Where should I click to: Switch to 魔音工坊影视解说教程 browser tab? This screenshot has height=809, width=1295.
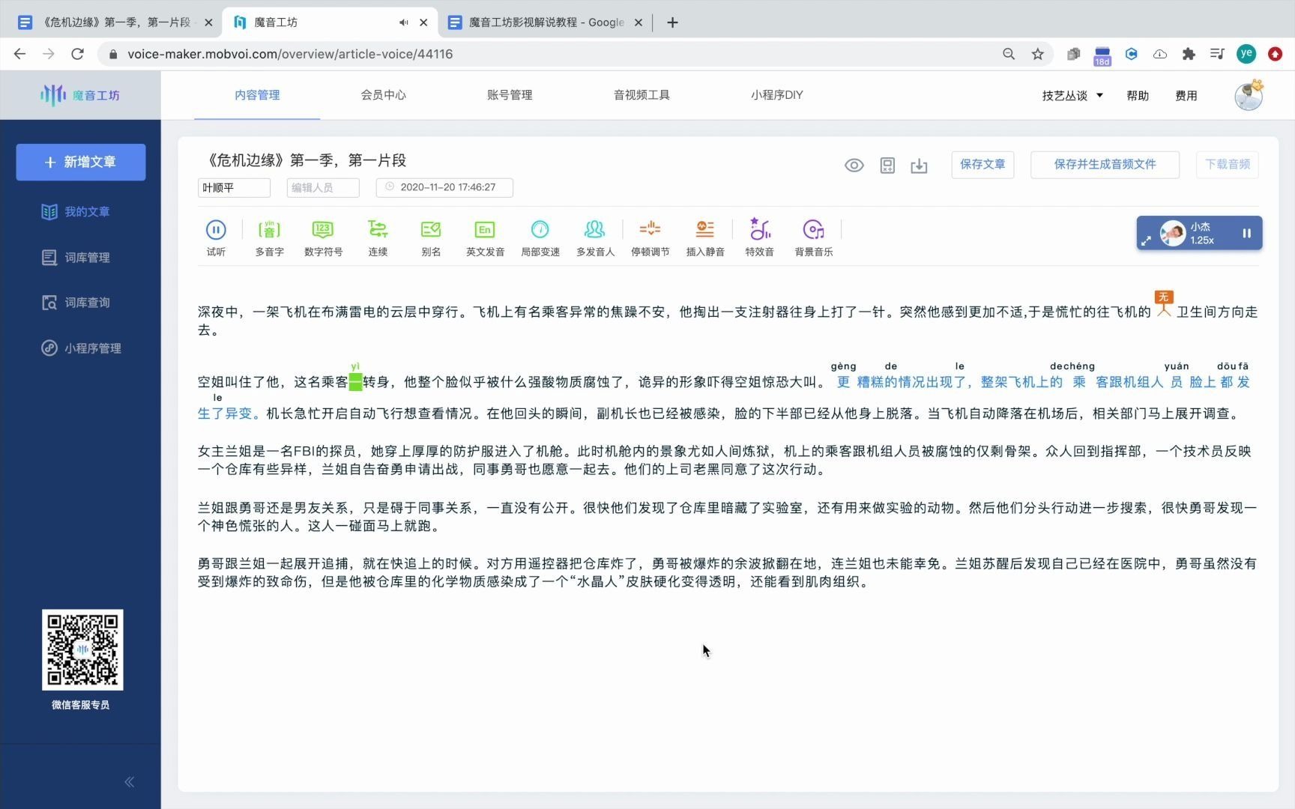point(547,22)
